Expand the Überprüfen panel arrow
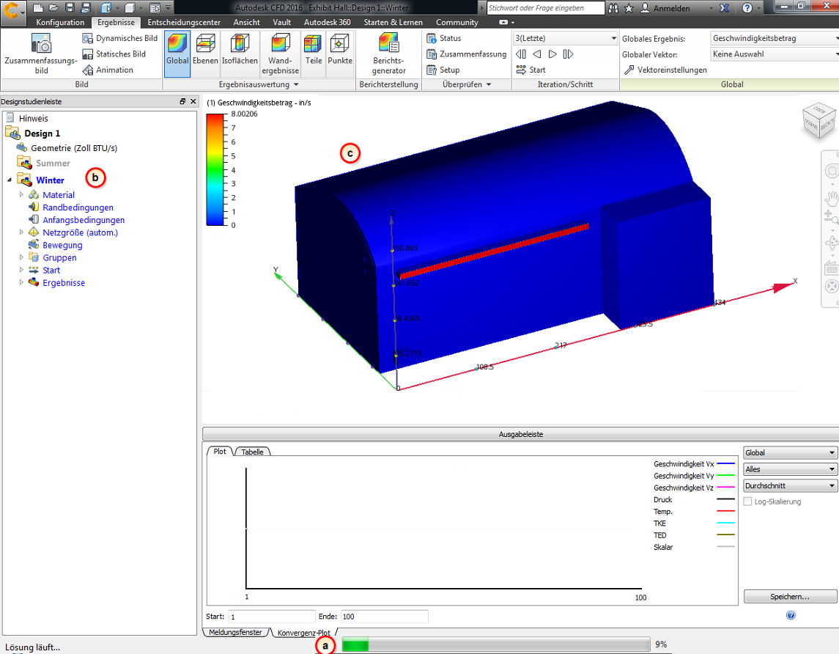 coord(489,84)
